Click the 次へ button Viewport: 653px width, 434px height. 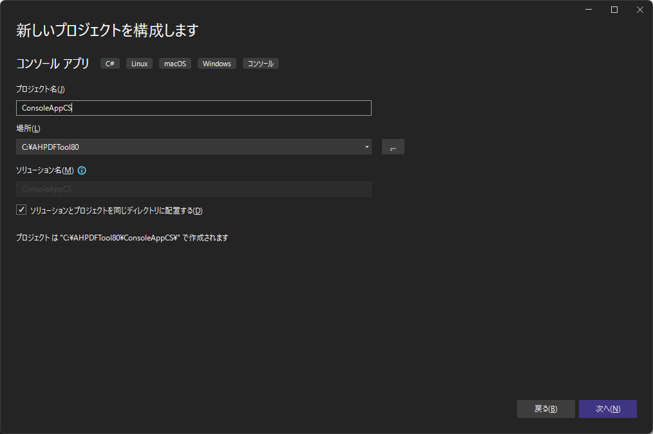tap(607, 408)
